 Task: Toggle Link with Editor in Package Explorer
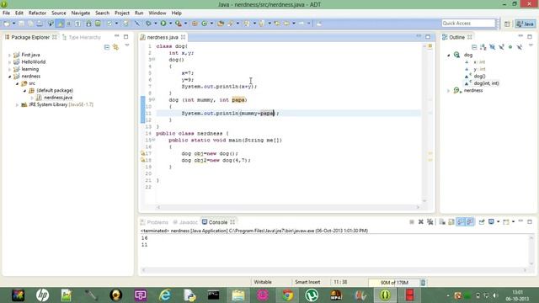(116, 47)
